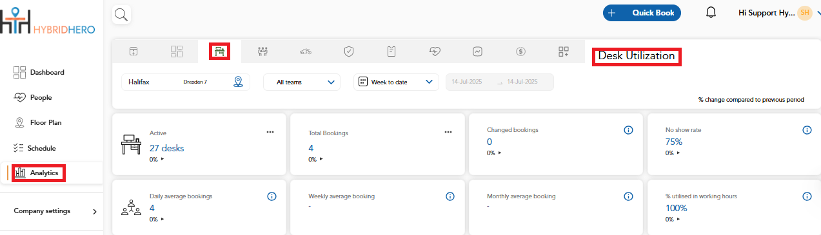
Task: Go to People in the sidebar
Action: click(32, 97)
